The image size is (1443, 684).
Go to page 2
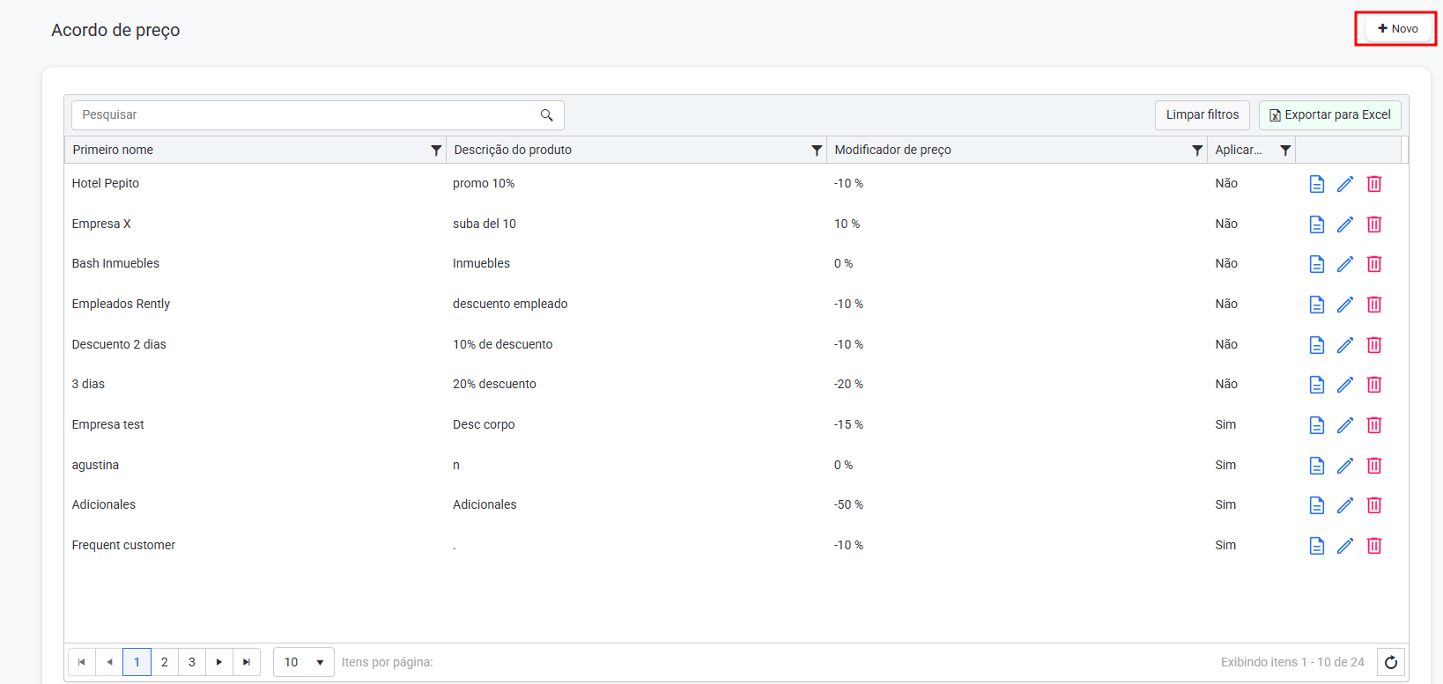(164, 662)
